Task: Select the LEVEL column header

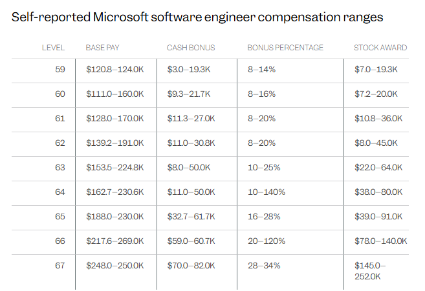Action: point(53,48)
